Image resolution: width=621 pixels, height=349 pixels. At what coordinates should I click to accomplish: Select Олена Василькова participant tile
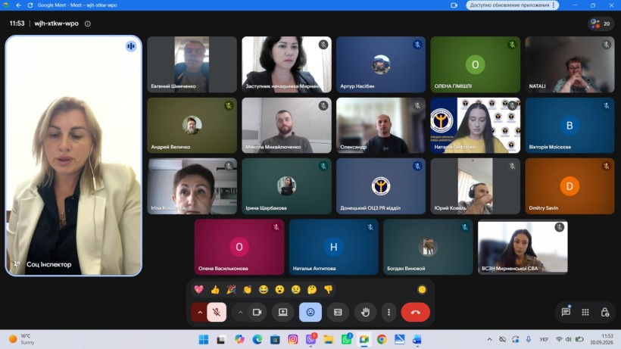[x=239, y=248]
